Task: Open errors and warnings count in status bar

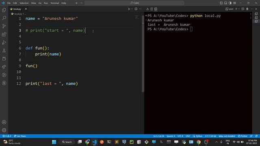Action: point(7,136)
